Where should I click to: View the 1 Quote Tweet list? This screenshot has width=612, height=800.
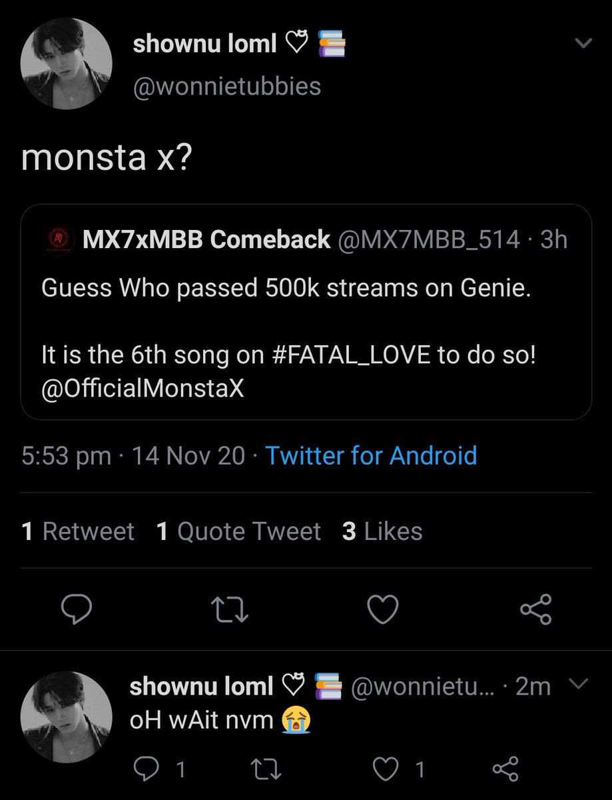click(238, 531)
